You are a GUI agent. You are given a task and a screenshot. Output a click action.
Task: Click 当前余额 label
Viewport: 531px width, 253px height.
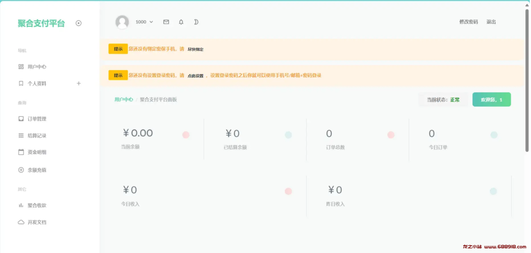(130, 147)
